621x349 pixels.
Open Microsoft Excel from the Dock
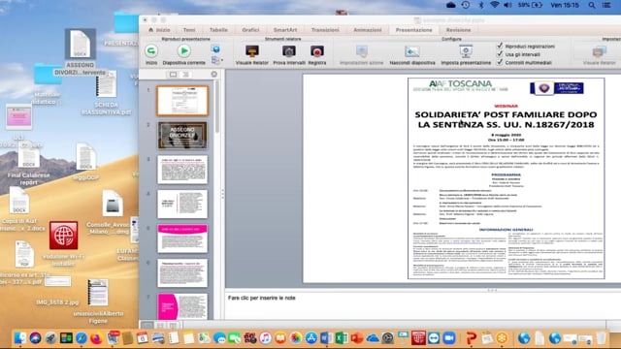point(342,338)
